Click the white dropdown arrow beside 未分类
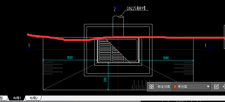Viewport: 225px width, 102px height. [x=208, y=87]
